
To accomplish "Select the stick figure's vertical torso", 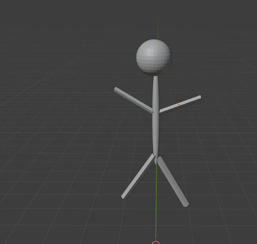I will [x=156, y=120].
